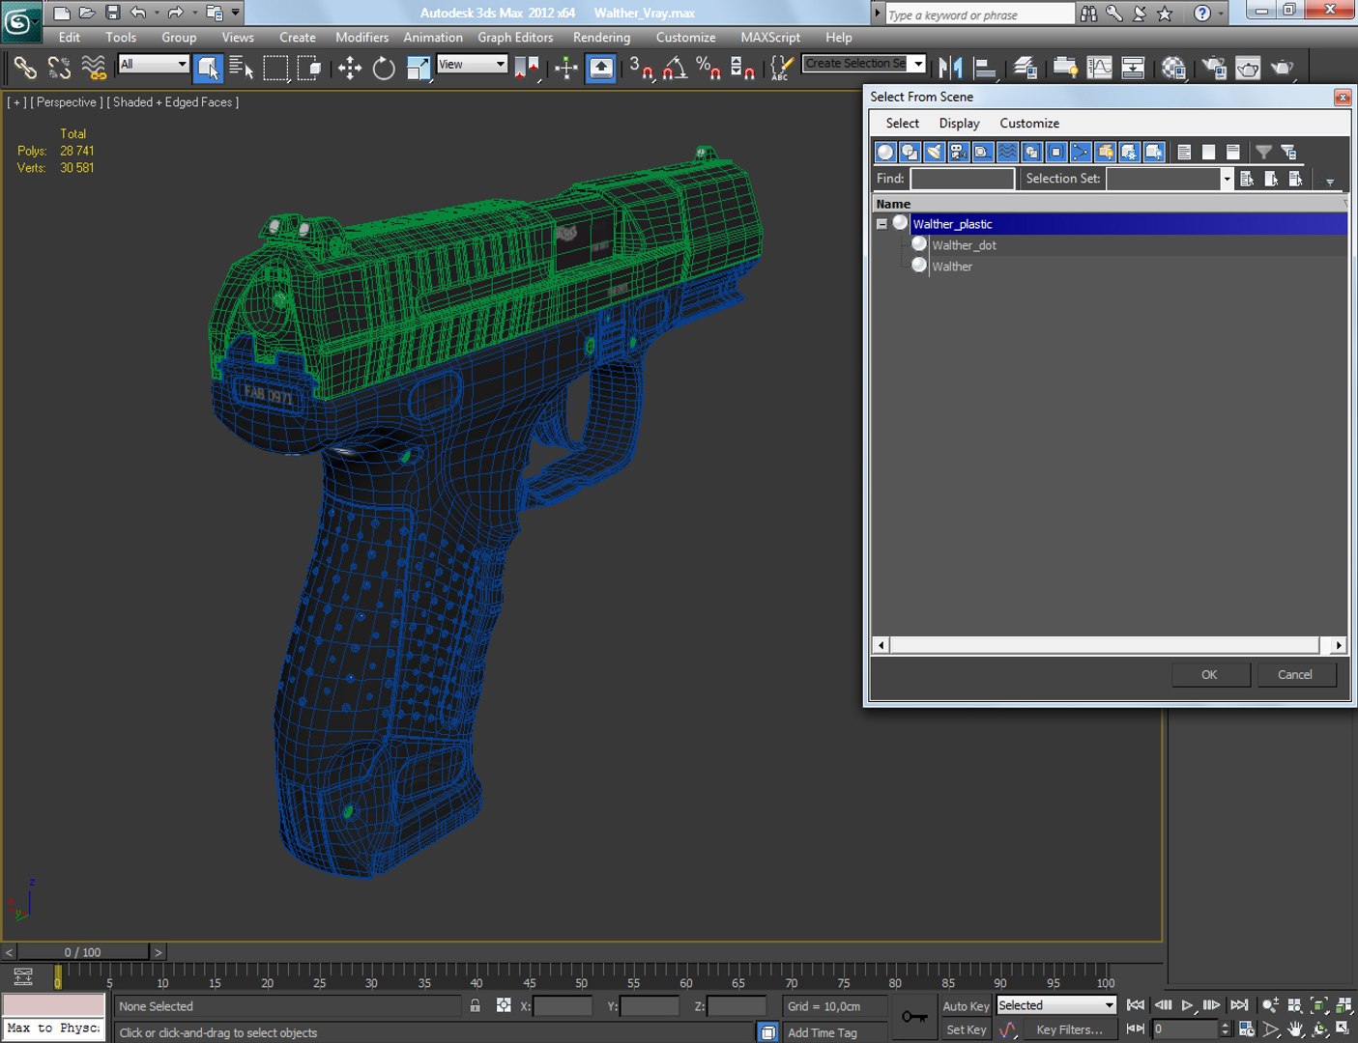
Task: Open Select by Name tool
Action: [241, 68]
